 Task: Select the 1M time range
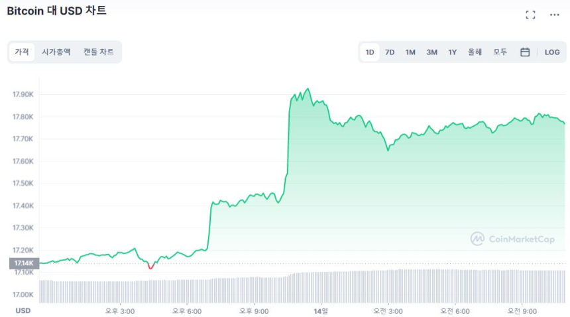(410, 52)
